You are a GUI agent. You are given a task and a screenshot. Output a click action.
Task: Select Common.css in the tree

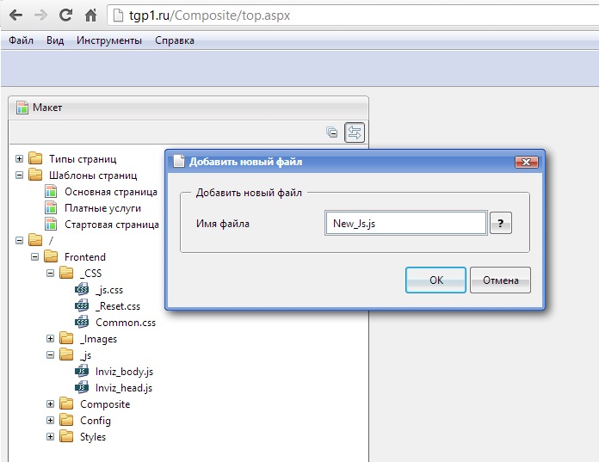click(125, 323)
